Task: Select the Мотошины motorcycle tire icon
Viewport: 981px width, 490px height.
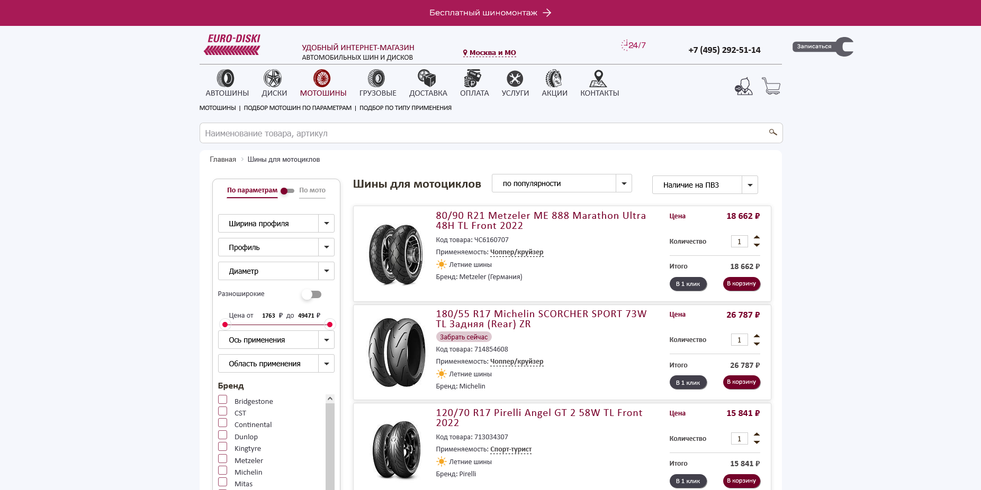Action: (322, 78)
